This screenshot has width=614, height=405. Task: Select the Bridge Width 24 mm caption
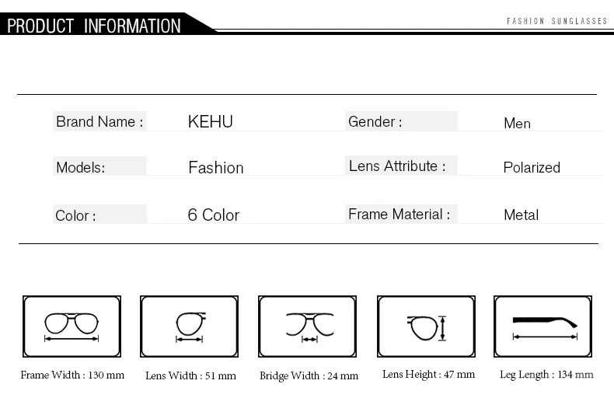pyautogui.click(x=309, y=375)
